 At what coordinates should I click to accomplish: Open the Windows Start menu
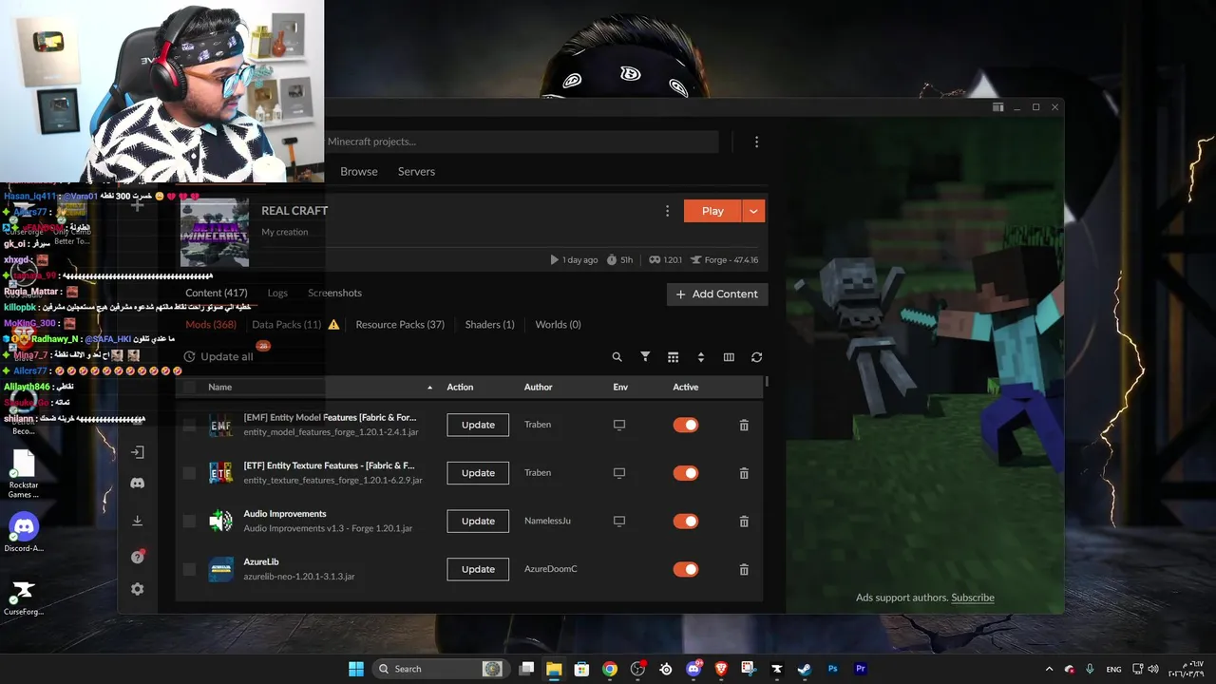pyautogui.click(x=355, y=669)
